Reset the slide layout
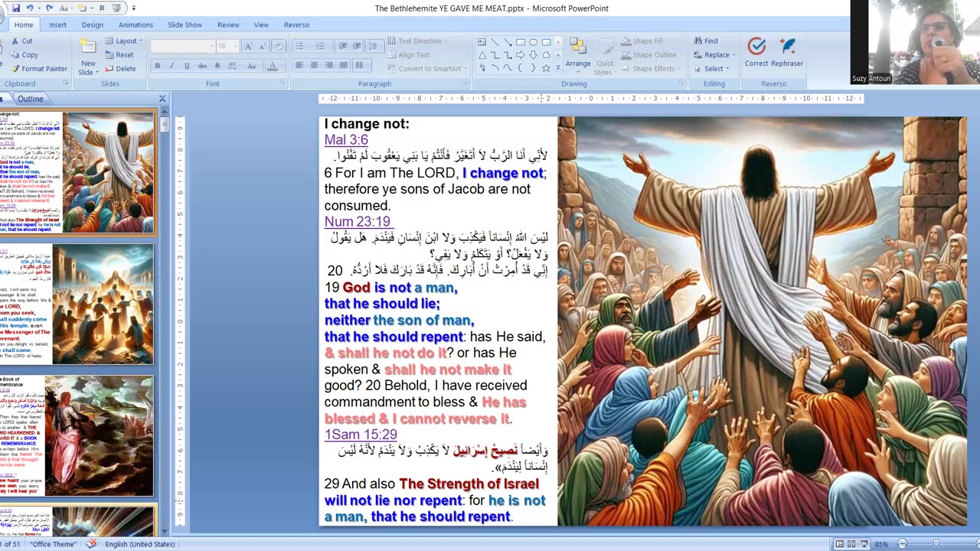The width and height of the screenshot is (980, 551). click(x=119, y=55)
